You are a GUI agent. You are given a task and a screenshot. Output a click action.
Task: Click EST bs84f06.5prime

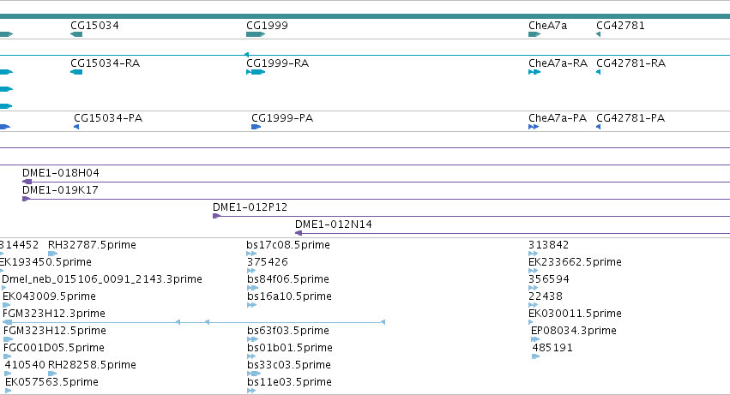[288, 279]
